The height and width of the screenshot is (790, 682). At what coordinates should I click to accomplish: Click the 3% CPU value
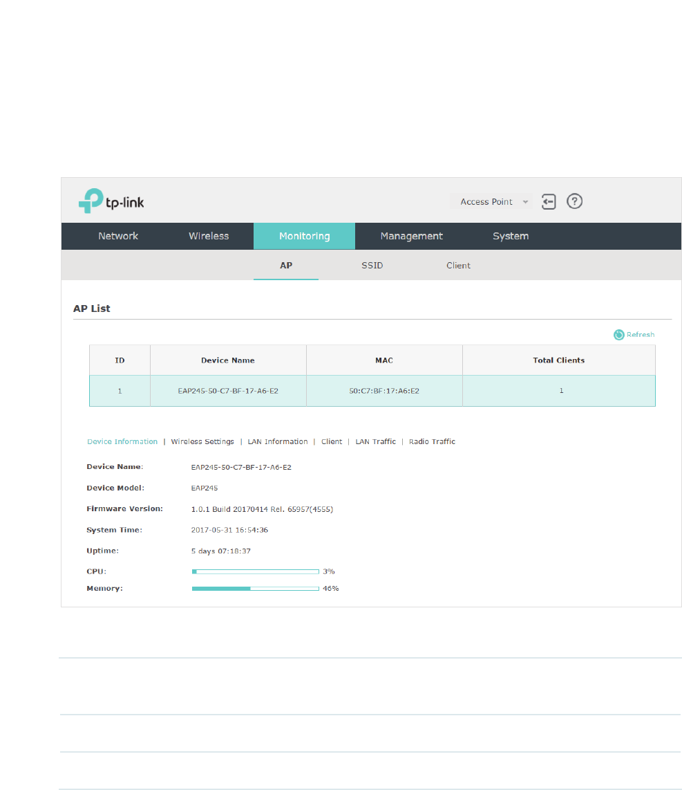tap(329, 571)
